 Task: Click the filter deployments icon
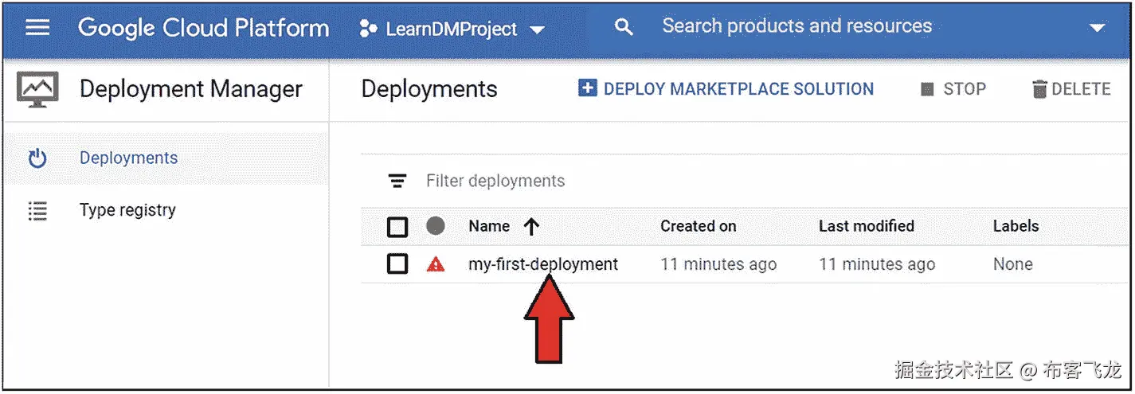tap(397, 181)
